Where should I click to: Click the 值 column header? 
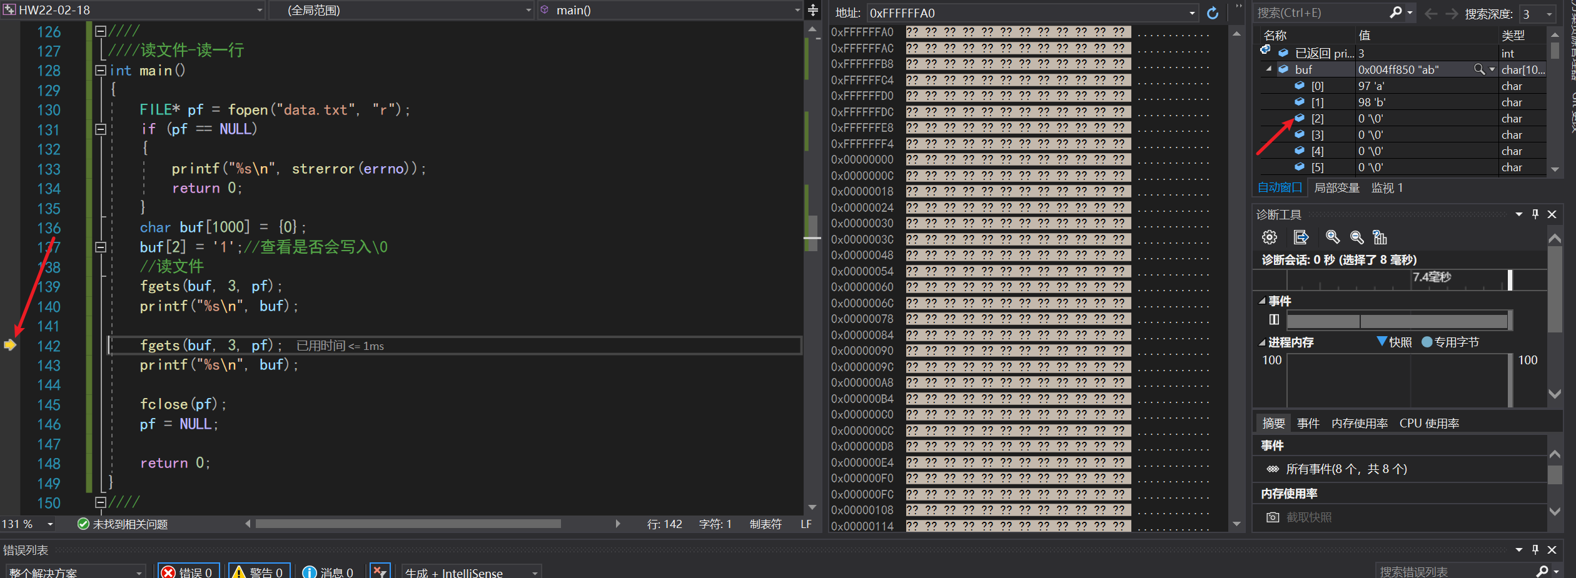[1427, 35]
